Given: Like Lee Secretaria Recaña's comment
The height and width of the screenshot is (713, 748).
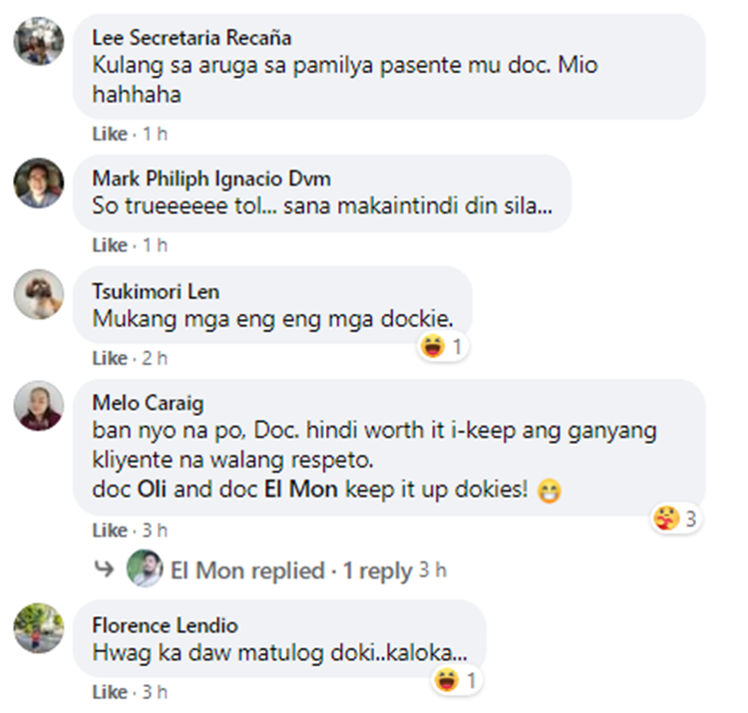Looking at the screenshot, I should tap(110, 134).
